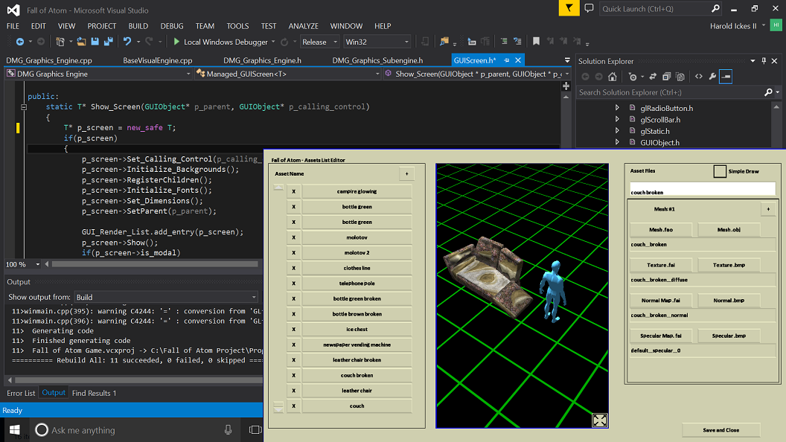The image size is (786, 442).
Task: Open the Managed_GUIScreen<T> class dropdown
Action: (x=288, y=74)
